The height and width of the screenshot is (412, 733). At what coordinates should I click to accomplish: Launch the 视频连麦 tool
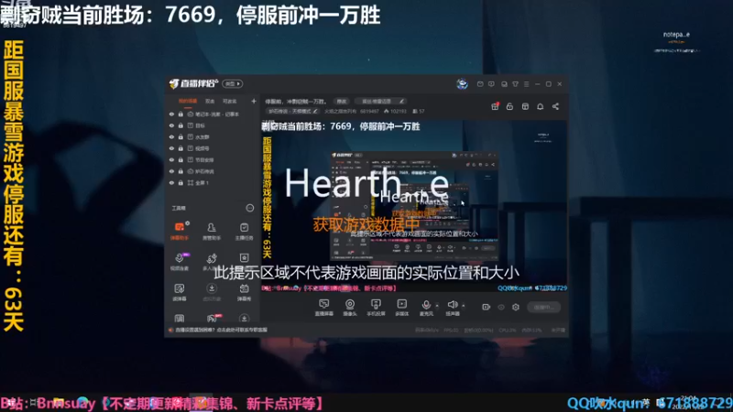180,261
